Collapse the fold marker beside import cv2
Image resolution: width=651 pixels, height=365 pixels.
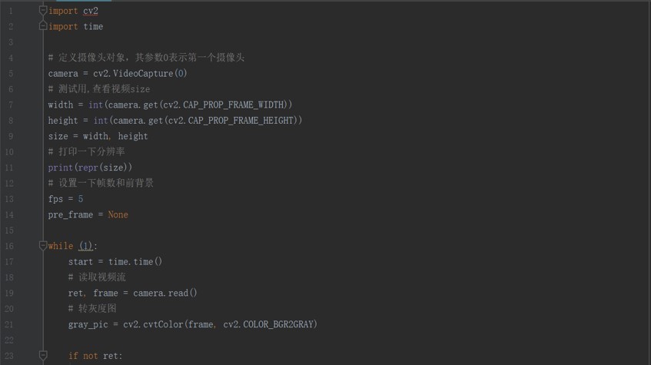tap(43, 11)
